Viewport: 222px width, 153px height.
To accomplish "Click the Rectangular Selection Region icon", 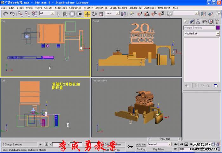I will (x=72, y=14).
